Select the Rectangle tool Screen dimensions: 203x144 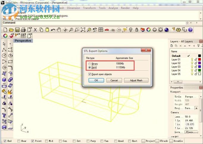pos(10,62)
